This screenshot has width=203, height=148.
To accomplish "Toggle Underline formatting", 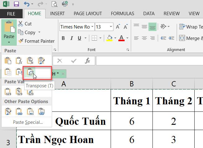I will tap(79, 38).
